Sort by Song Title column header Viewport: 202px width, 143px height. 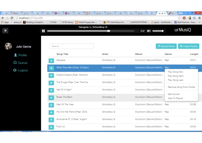62,54
